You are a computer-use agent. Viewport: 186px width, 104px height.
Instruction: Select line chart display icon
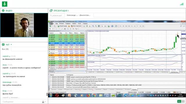pos(90,26)
